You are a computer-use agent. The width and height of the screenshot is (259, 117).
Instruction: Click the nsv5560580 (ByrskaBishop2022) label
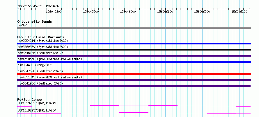coord(42,47)
